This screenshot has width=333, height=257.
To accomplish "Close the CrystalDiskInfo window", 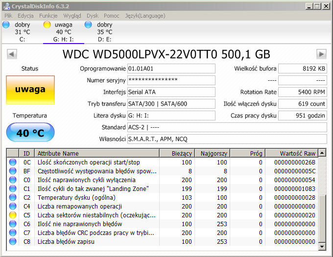I will (x=326, y=6).
